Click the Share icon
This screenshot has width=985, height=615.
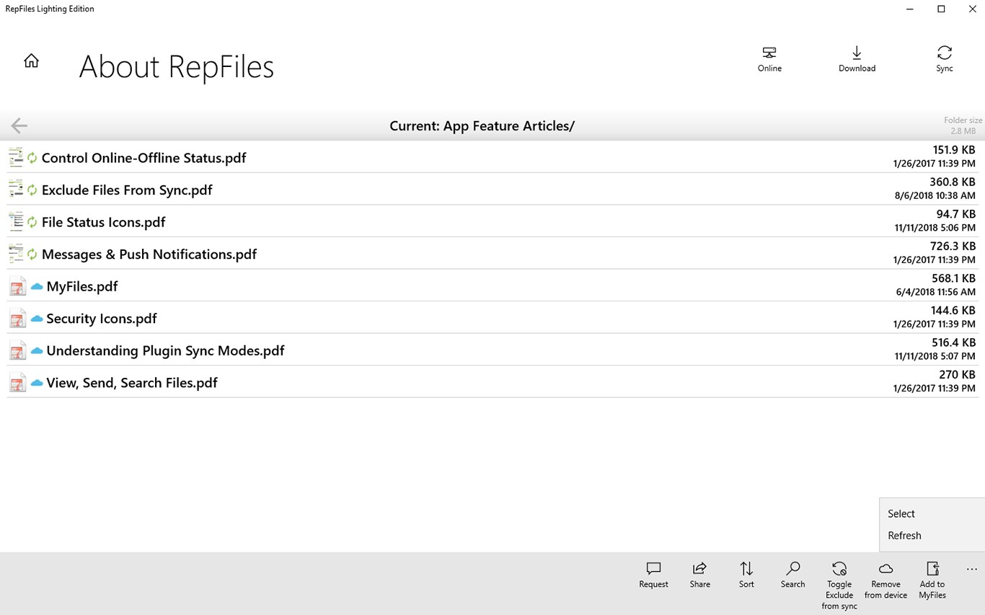point(699,569)
